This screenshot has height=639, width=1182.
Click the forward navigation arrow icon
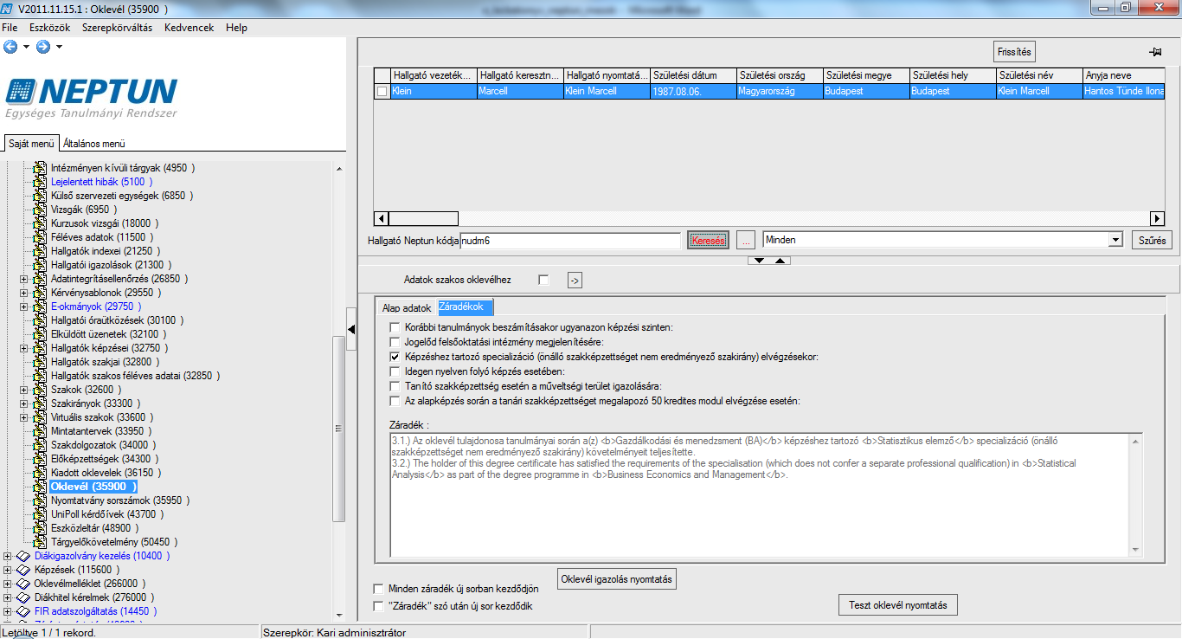coord(42,47)
